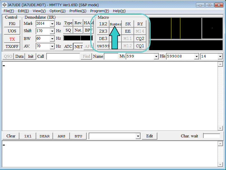
Task: Trigger the SK macro button
Action: [128, 24]
